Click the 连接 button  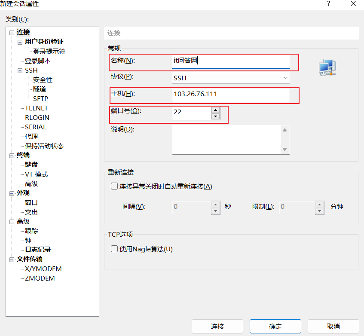217,327
